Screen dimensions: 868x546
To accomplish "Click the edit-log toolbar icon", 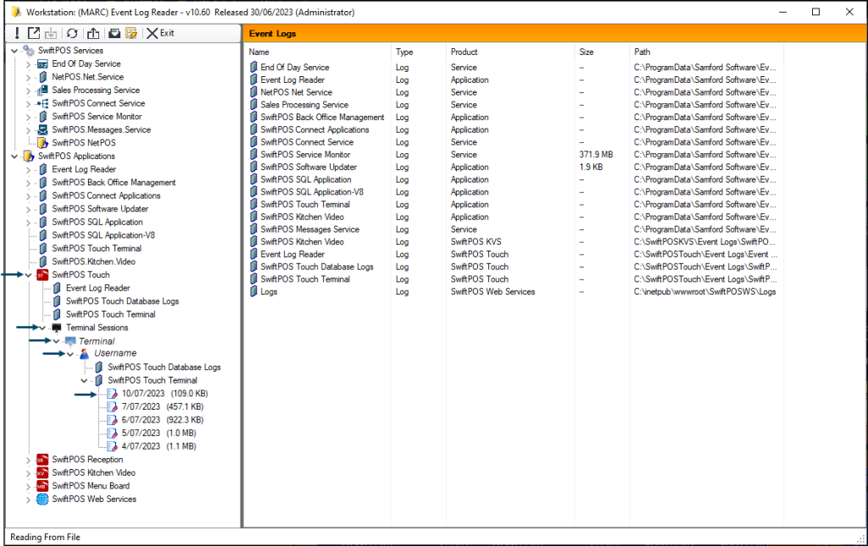I will (132, 33).
